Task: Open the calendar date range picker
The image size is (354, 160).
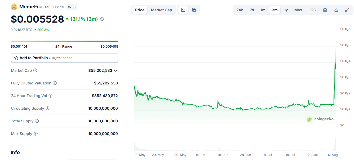Action: coord(325,10)
